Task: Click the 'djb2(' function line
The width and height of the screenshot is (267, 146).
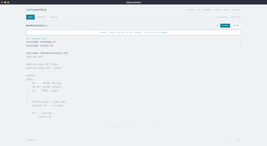Action: 30,79
